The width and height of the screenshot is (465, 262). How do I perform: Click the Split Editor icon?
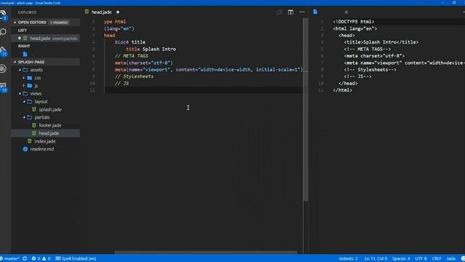tap(291, 12)
